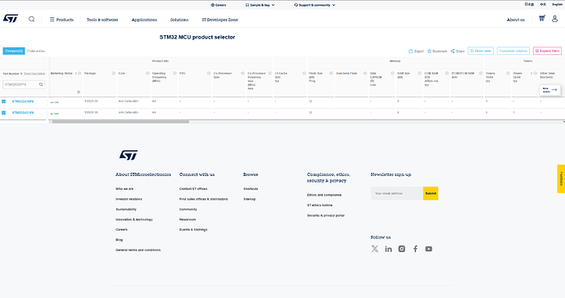Bookmark this selection with the star icon
Viewport: 565px width, 298px height.
pyautogui.click(x=429, y=52)
